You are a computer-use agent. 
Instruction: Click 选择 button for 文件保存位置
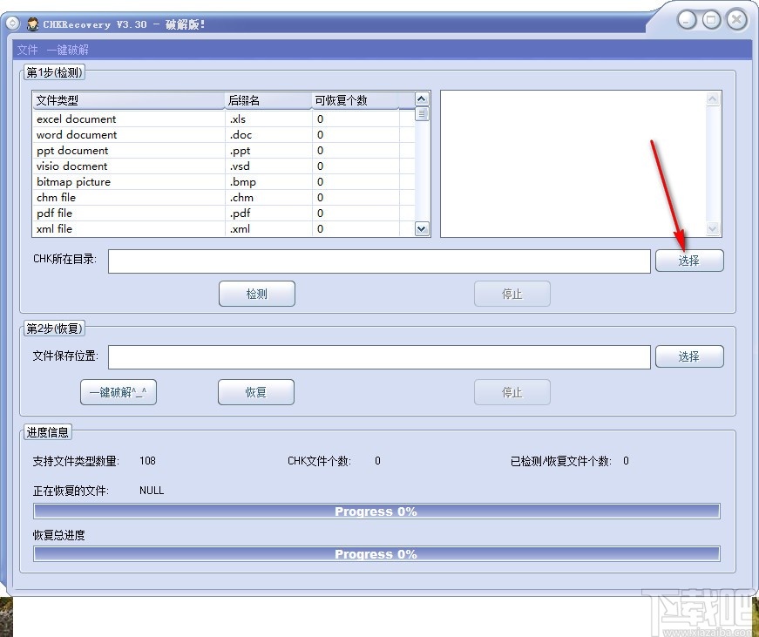[689, 356]
